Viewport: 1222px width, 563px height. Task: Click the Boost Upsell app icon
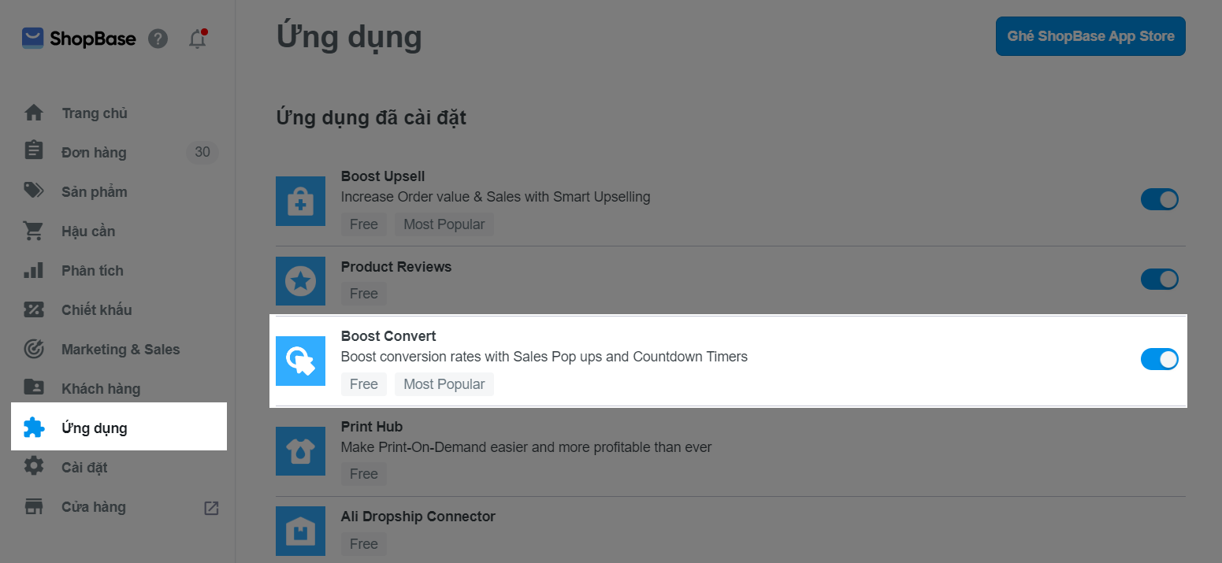(300, 202)
